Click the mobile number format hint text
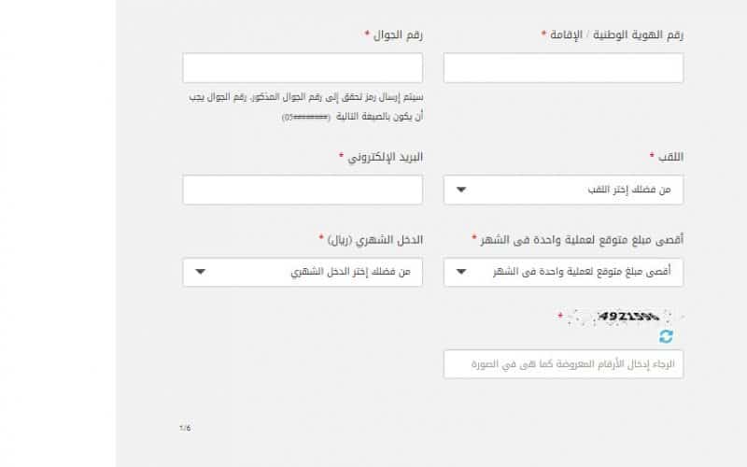747x467 pixels. tap(306, 106)
